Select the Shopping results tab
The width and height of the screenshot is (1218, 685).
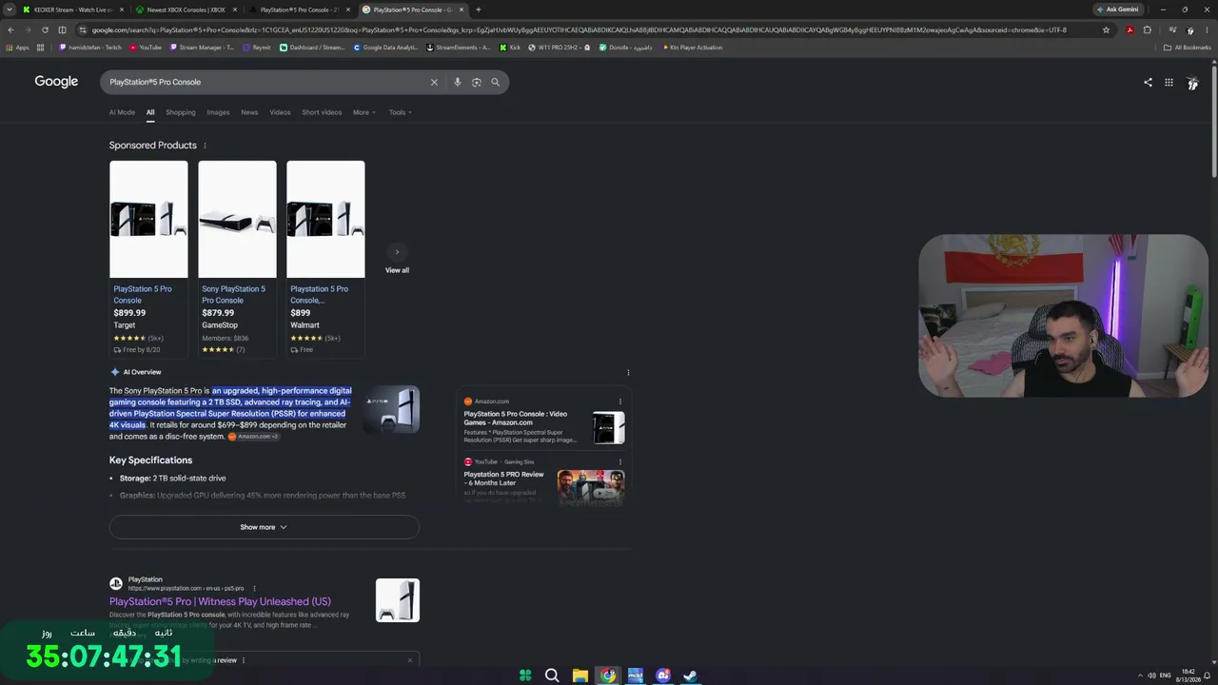181,112
